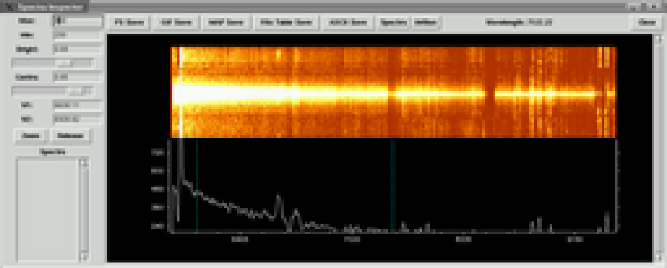The image size is (667, 268).
Task: Edit the W2 wavelength field
Action: click(x=77, y=119)
